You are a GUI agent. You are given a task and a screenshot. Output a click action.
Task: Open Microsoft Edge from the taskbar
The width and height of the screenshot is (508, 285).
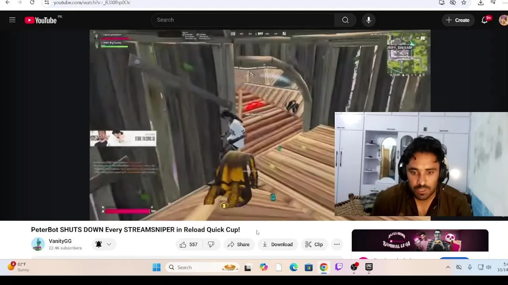pos(293,267)
